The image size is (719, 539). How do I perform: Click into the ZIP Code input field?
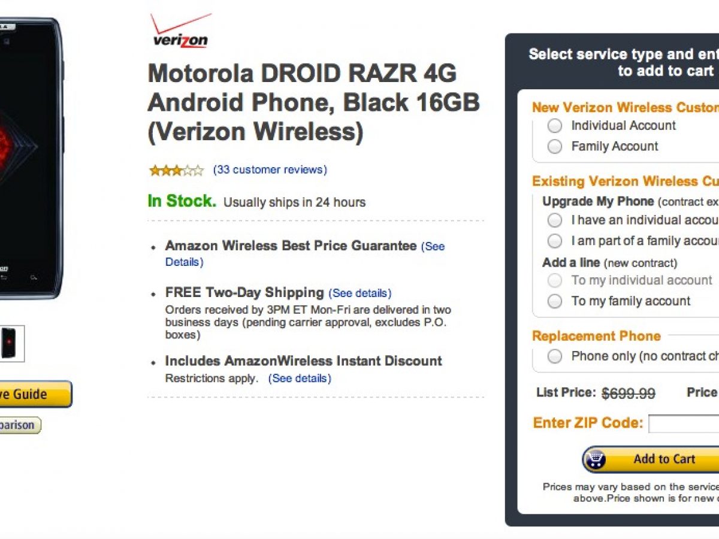[684, 423]
